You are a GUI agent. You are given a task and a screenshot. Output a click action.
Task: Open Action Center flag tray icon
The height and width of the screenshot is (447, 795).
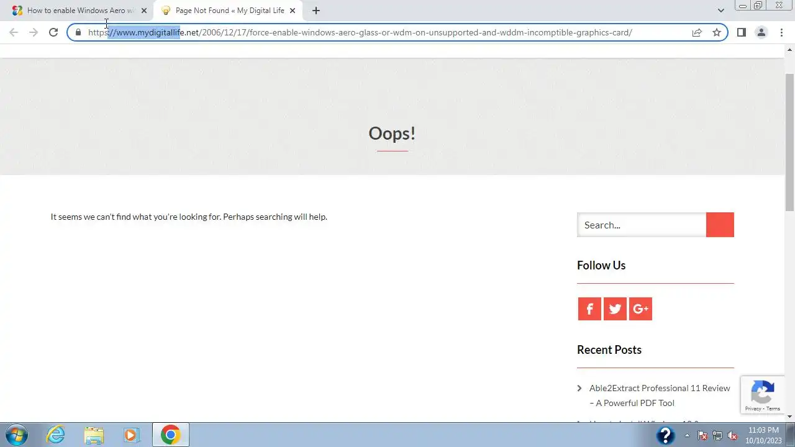(702, 435)
